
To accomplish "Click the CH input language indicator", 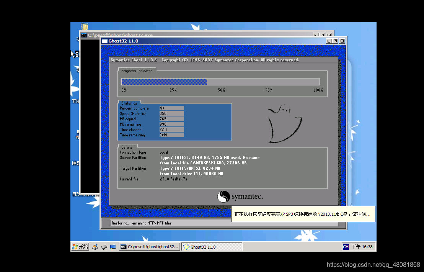I will [346, 247].
